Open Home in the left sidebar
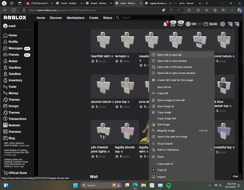 coord(10,35)
